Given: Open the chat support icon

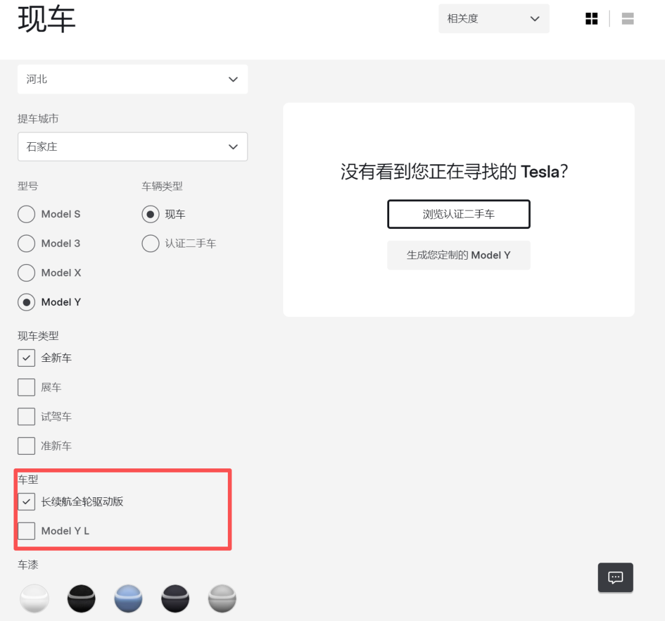Looking at the screenshot, I should tap(615, 577).
